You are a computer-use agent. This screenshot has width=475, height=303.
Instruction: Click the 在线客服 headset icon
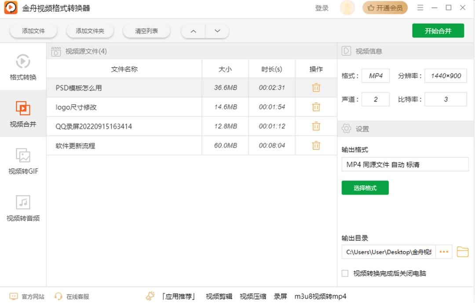58,296
